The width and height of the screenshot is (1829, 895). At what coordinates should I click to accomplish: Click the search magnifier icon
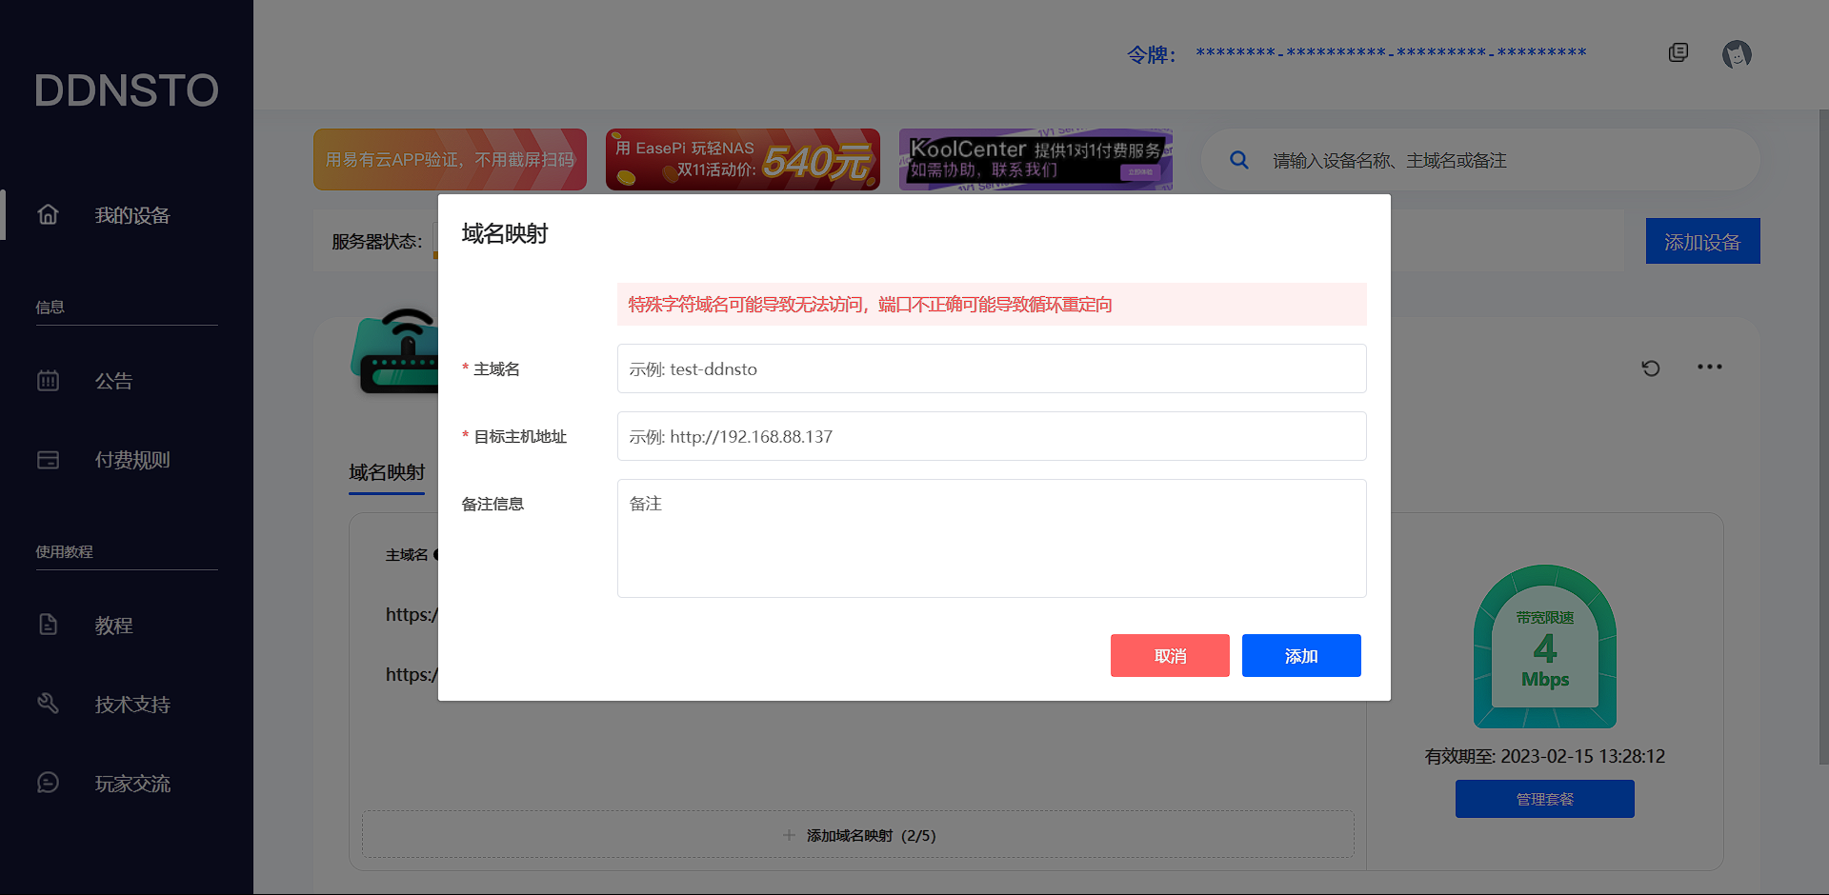[x=1238, y=160]
